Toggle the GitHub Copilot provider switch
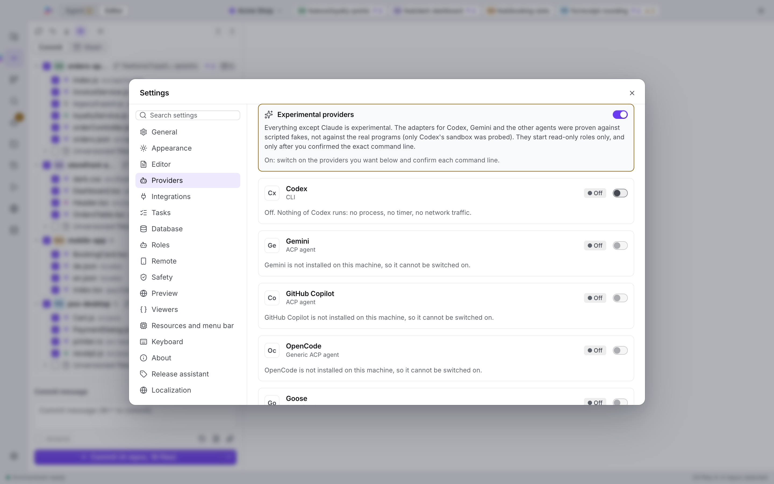The width and height of the screenshot is (774, 484). pos(620,298)
